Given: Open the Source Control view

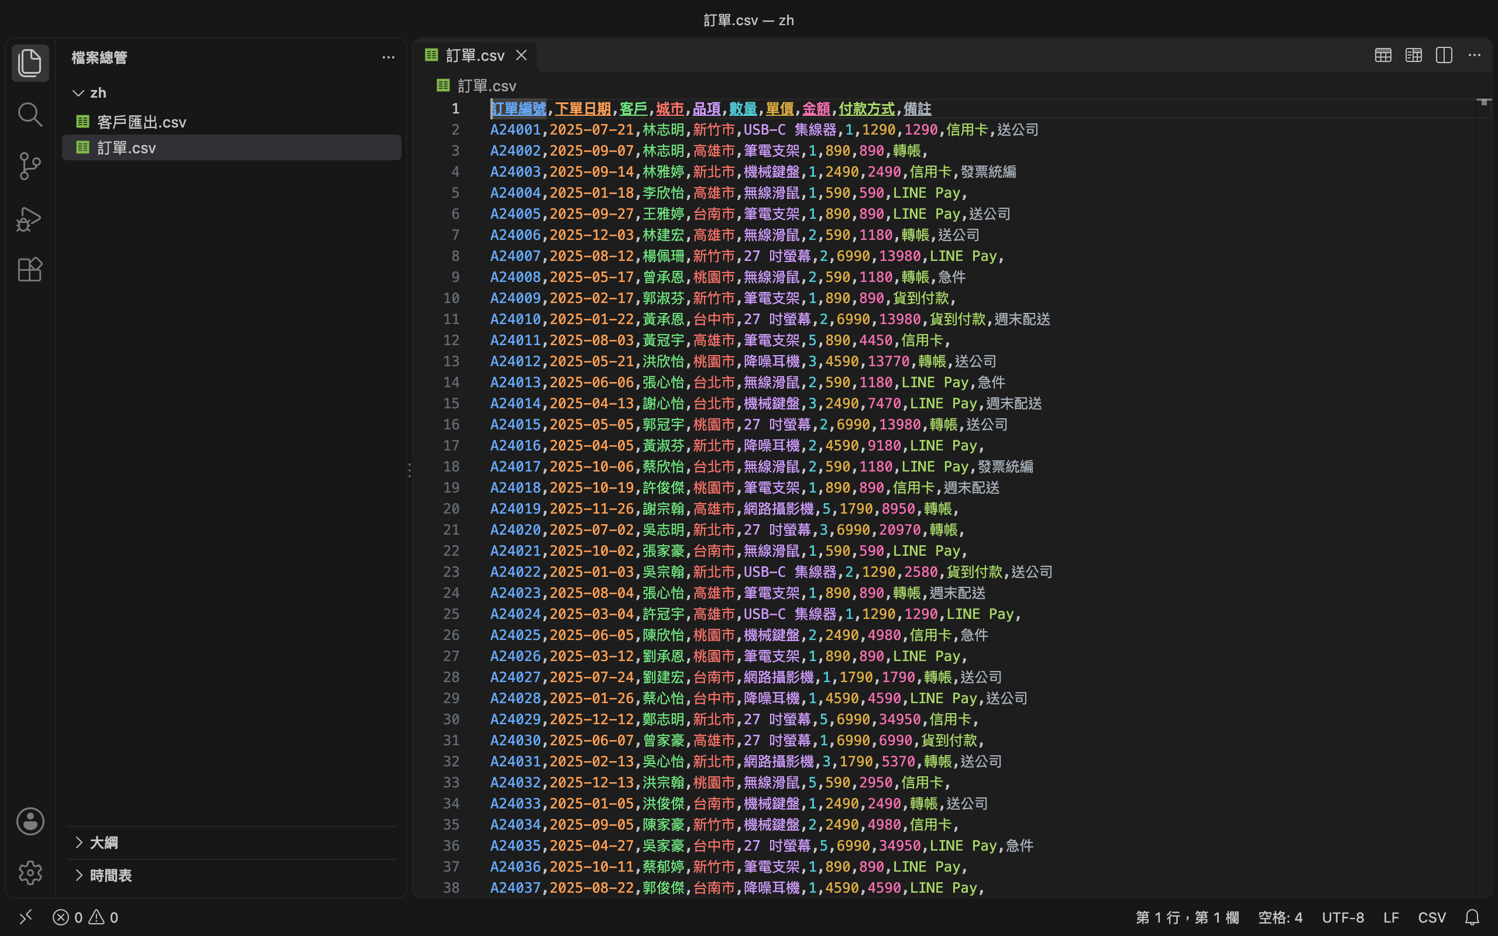Looking at the screenshot, I should click(x=30, y=166).
